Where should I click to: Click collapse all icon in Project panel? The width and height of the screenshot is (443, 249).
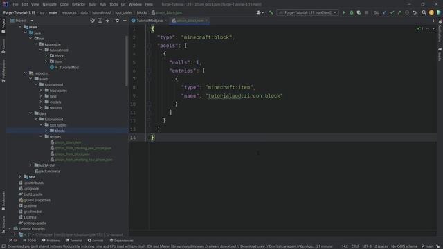click(108, 21)
